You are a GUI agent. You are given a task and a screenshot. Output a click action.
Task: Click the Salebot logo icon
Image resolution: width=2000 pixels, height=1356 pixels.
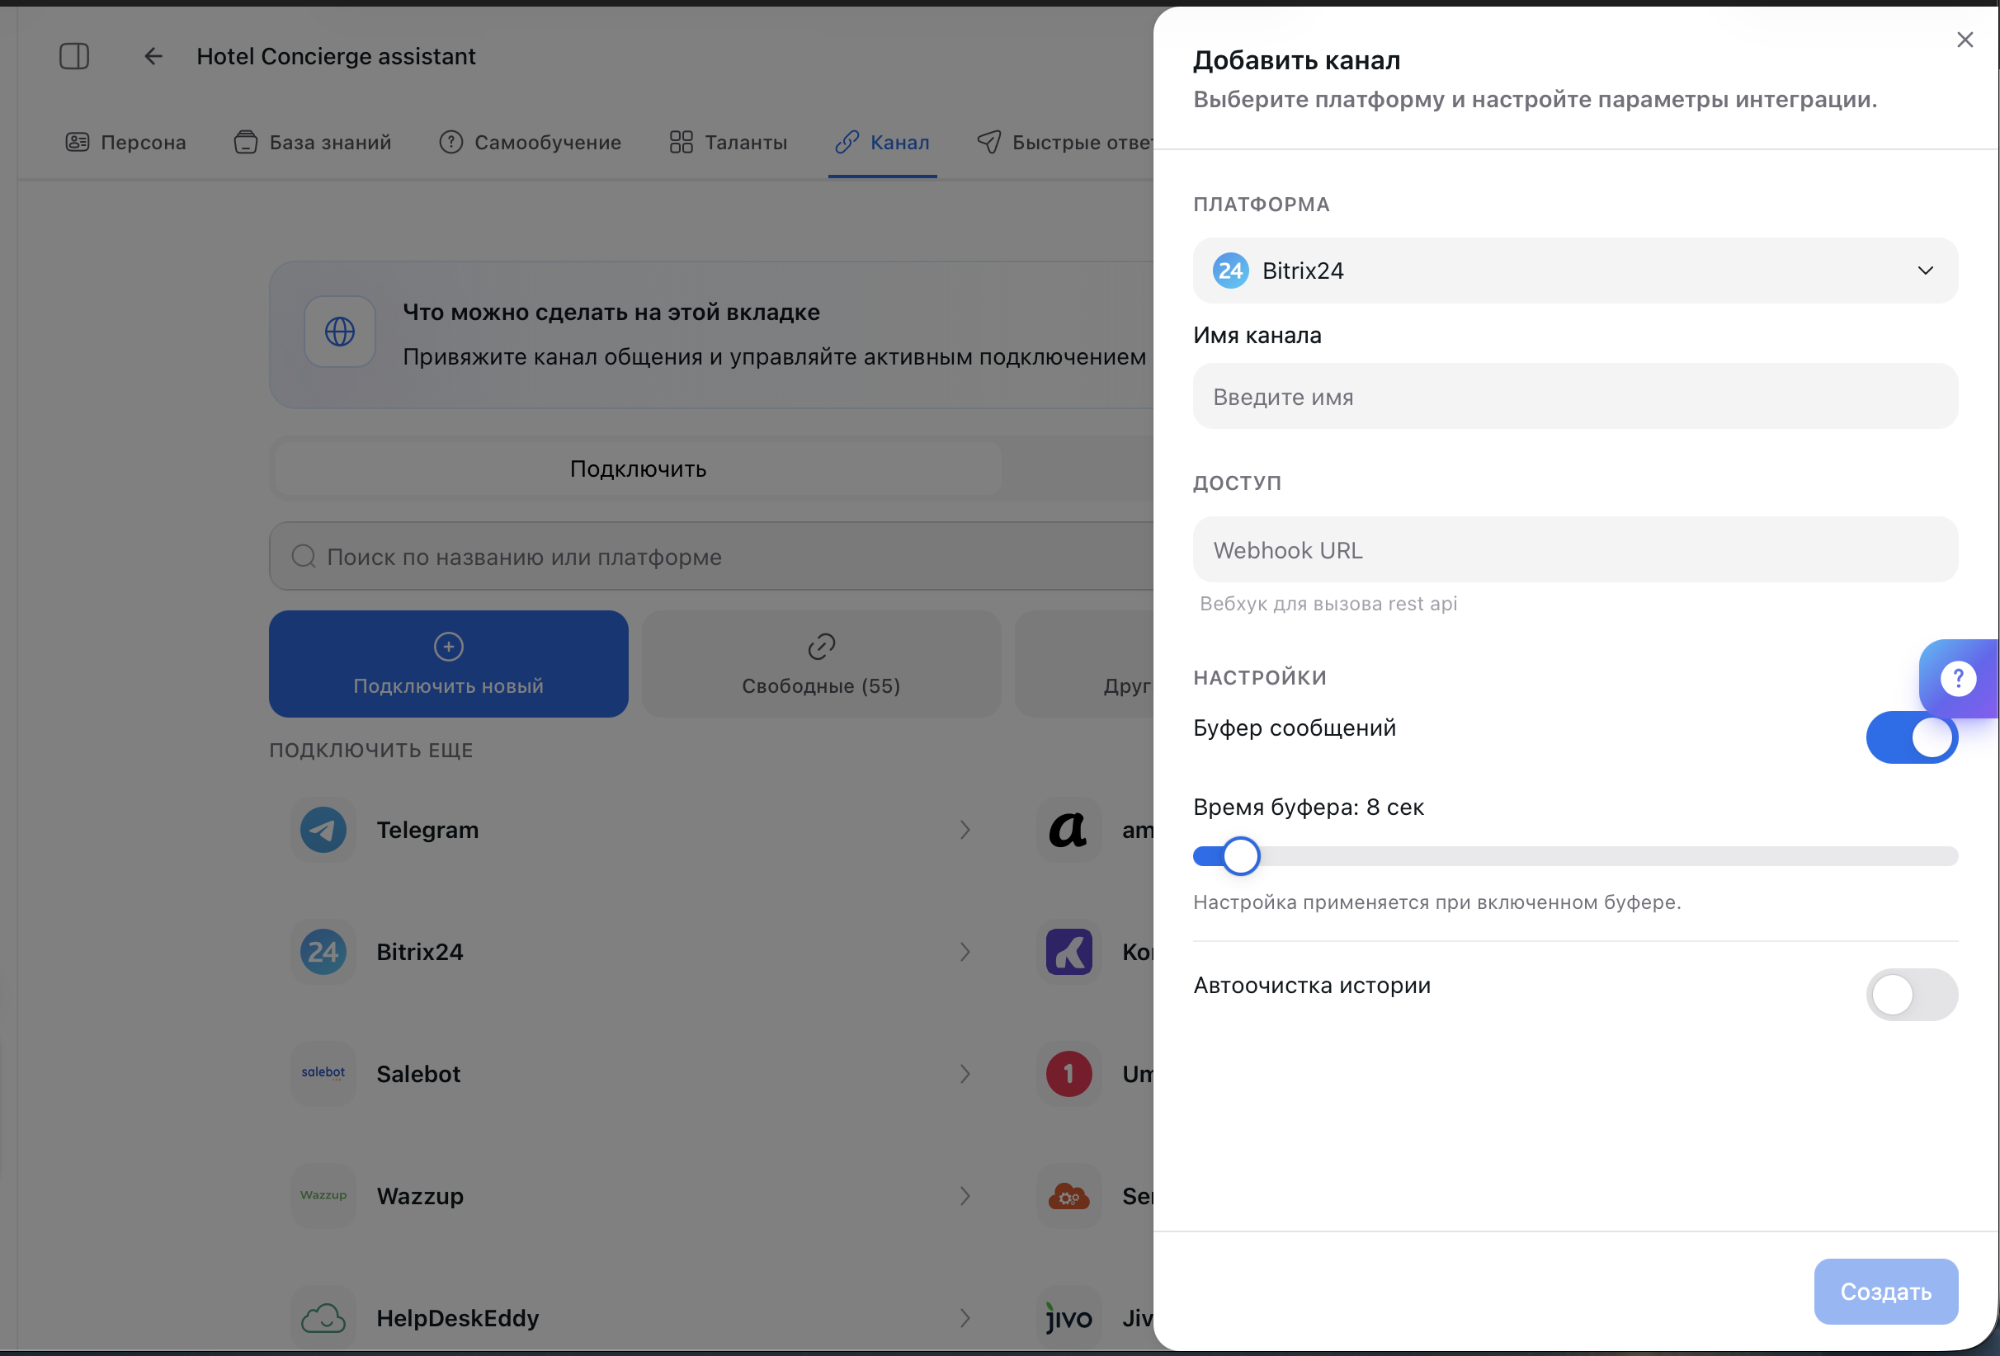[323, 1073]
